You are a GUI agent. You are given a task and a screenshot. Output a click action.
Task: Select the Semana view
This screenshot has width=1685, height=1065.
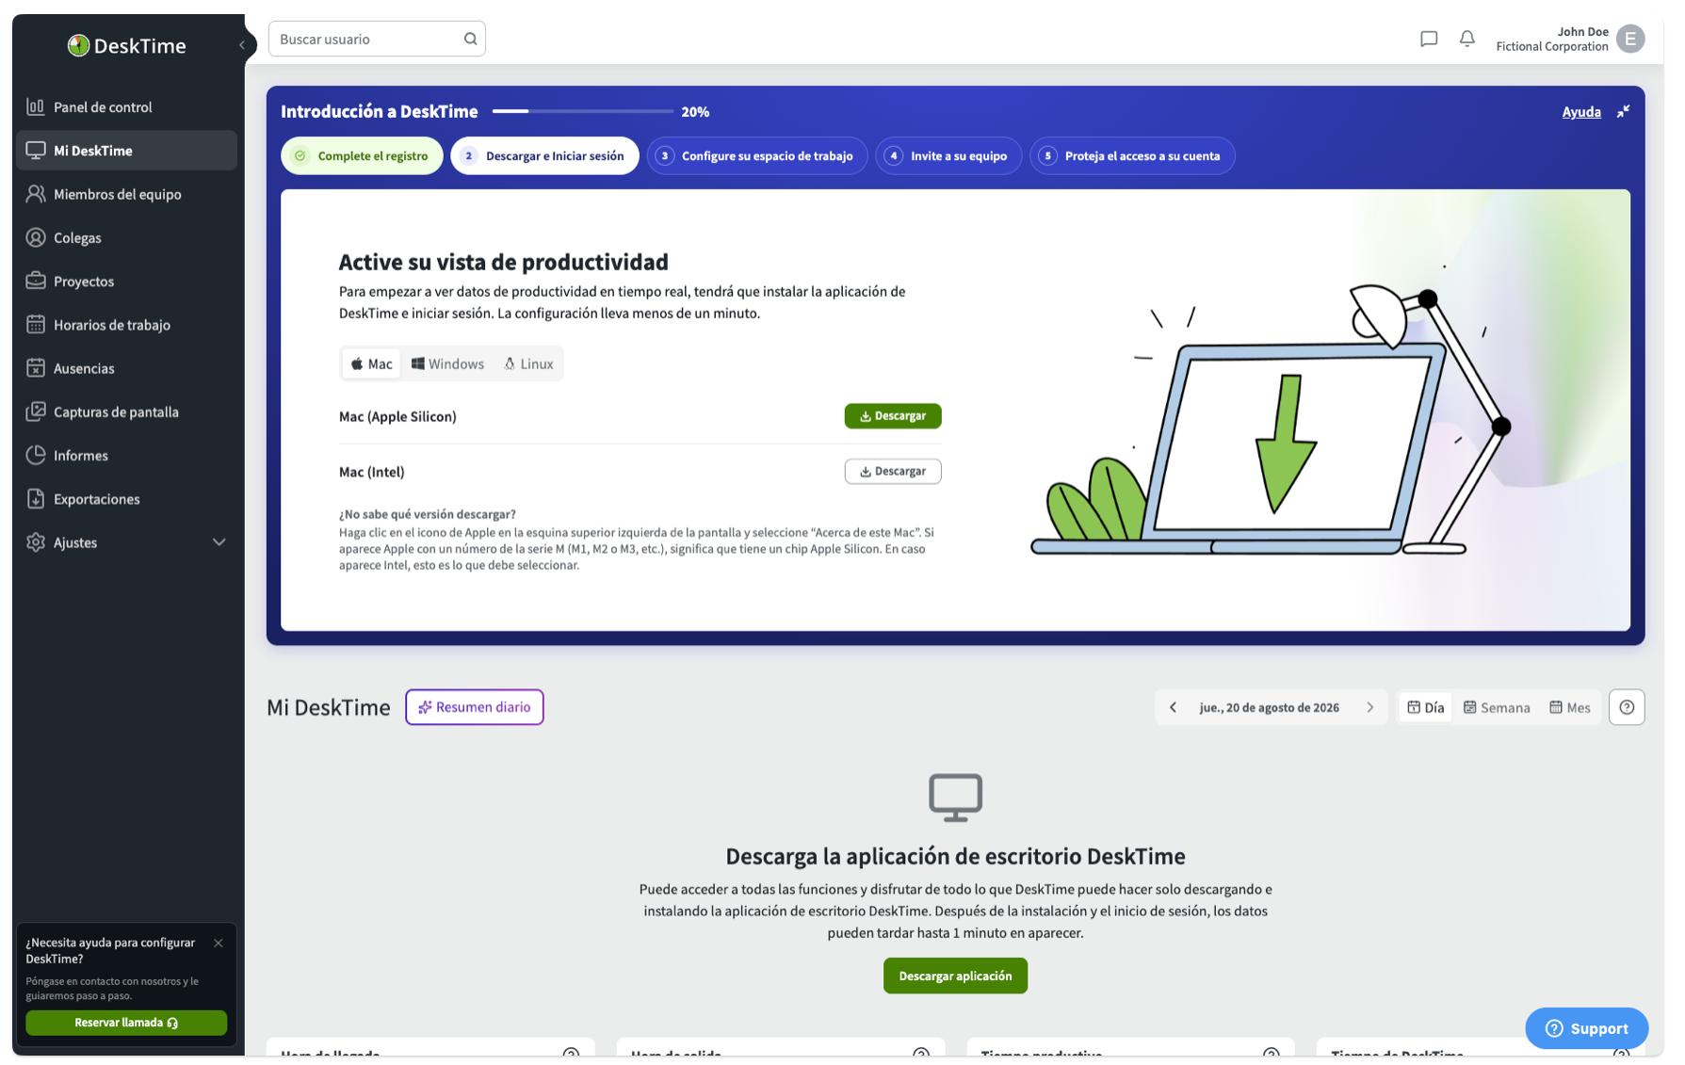(x=1497, y=707)
